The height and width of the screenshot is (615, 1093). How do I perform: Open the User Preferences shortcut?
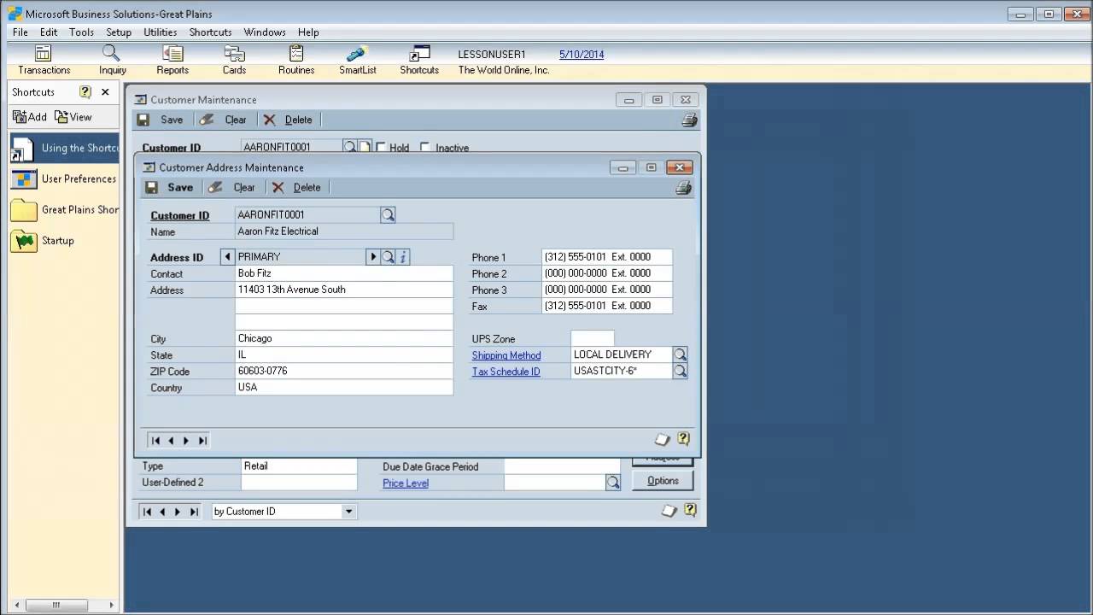[64, 179]
